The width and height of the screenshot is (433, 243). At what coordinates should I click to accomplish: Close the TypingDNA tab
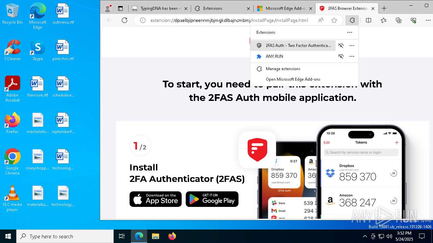pyautogui.click(x=186, y=8)
